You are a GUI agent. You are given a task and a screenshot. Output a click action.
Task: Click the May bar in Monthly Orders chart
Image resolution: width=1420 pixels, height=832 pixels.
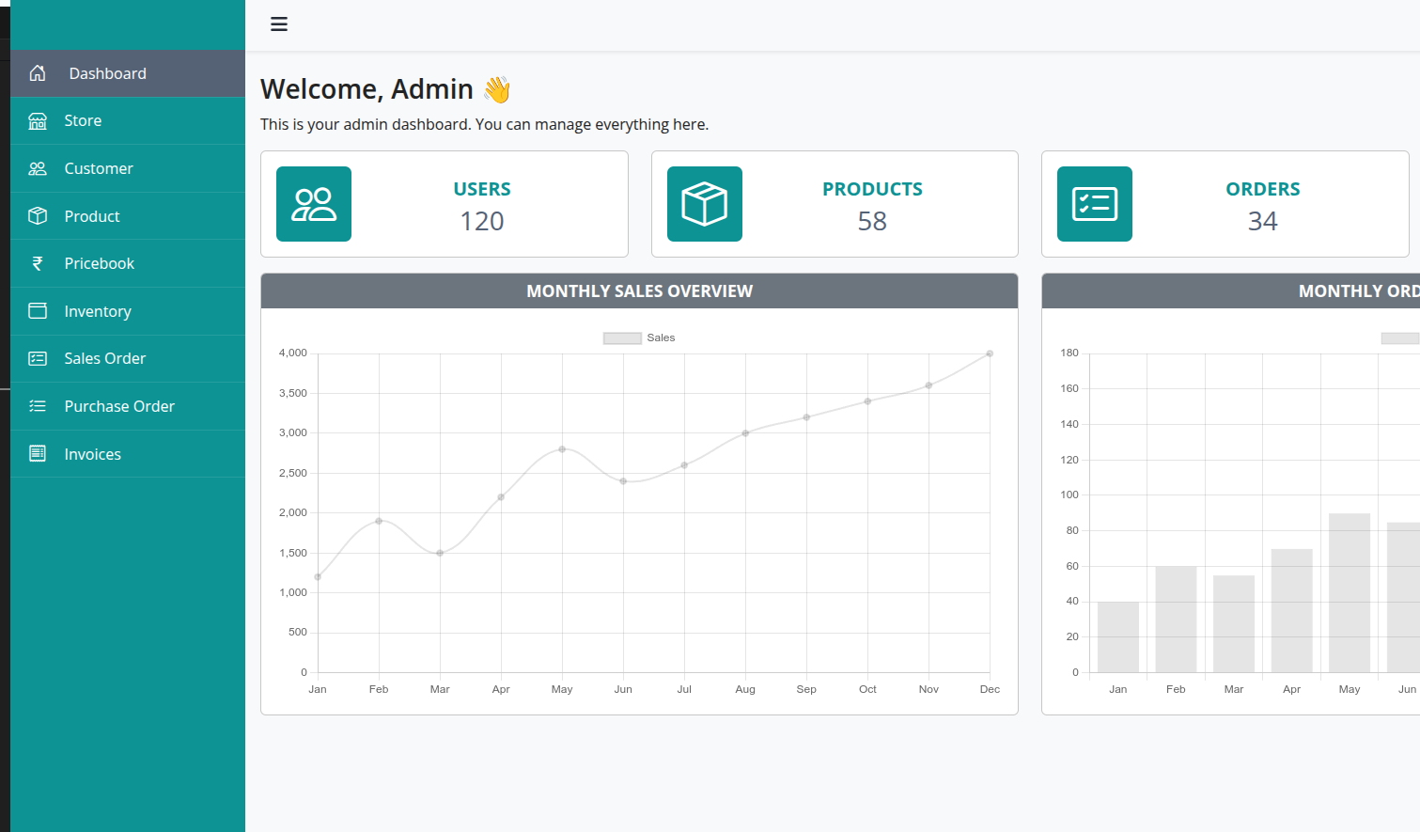click(x=1350, y=592)
